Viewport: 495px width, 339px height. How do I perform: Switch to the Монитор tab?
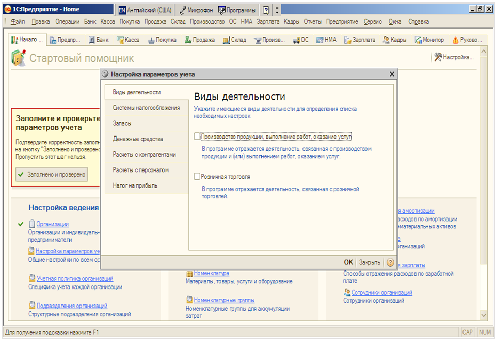coord(429,40)
